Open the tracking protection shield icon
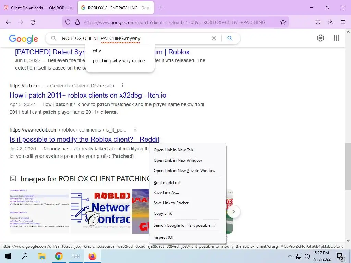Screen dimensions: 351x263 (68, 22)
